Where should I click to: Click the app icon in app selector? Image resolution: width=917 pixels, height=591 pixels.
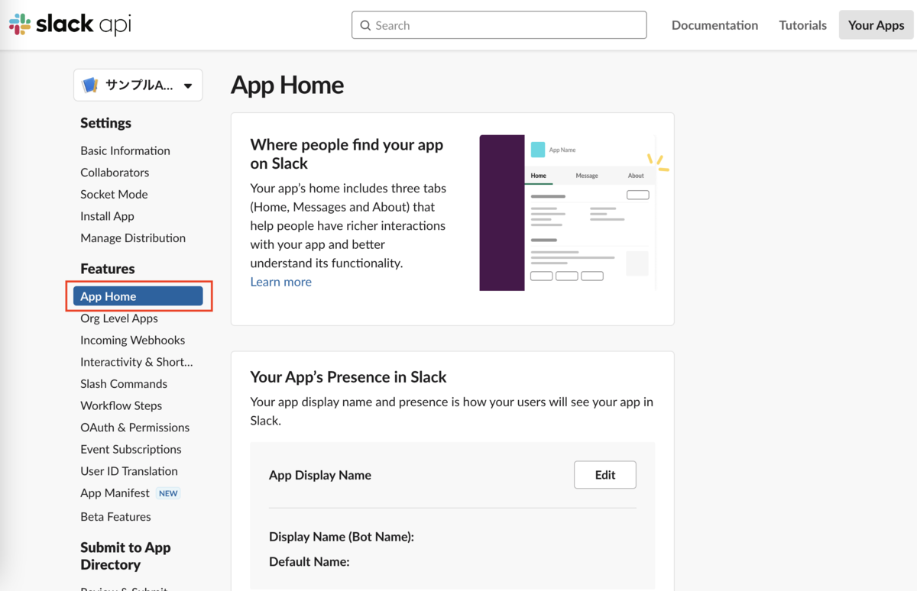coord(90,86)
